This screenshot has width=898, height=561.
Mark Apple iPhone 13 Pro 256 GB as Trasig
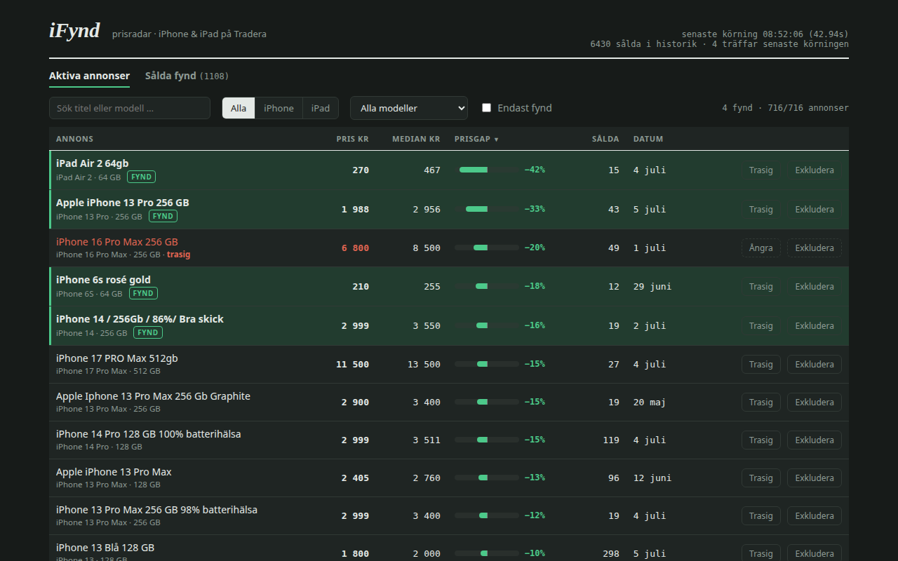click(760, 209)
